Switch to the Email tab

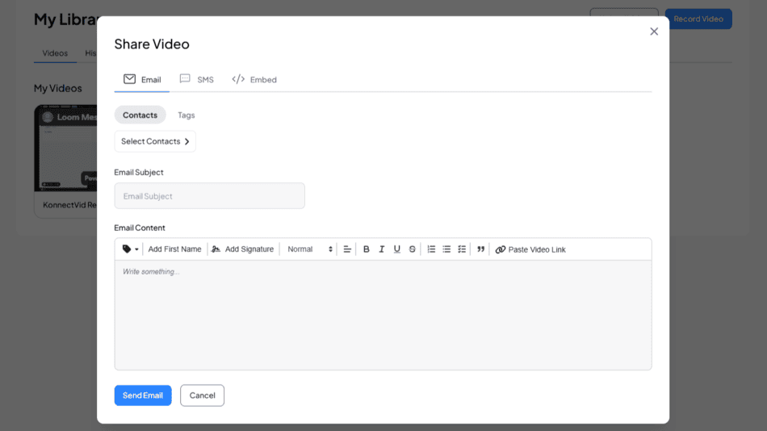click(142, 79)
